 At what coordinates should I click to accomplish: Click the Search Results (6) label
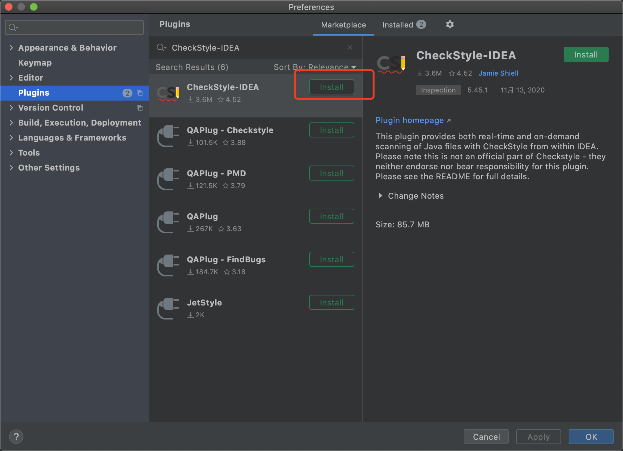point(192,67)
